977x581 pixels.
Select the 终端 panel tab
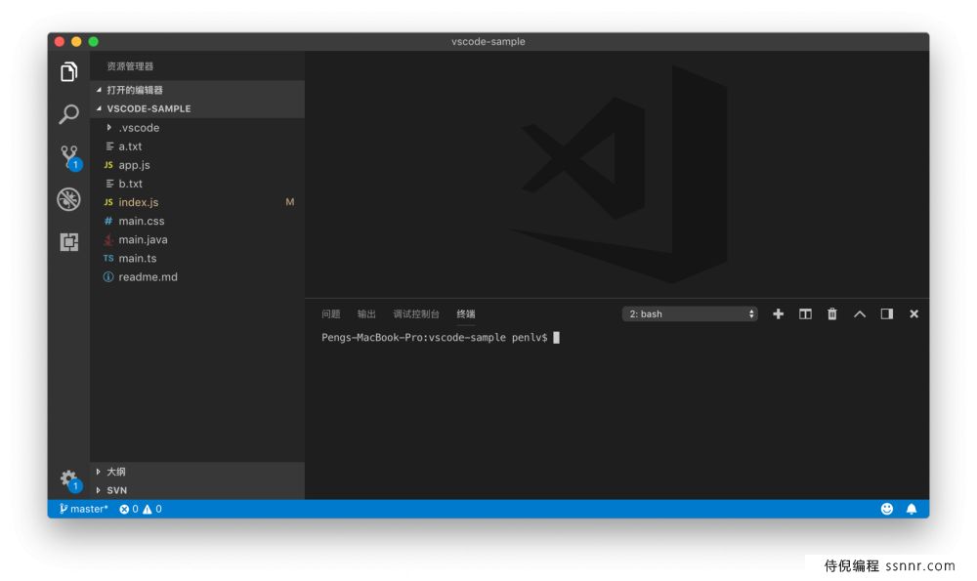465,313
